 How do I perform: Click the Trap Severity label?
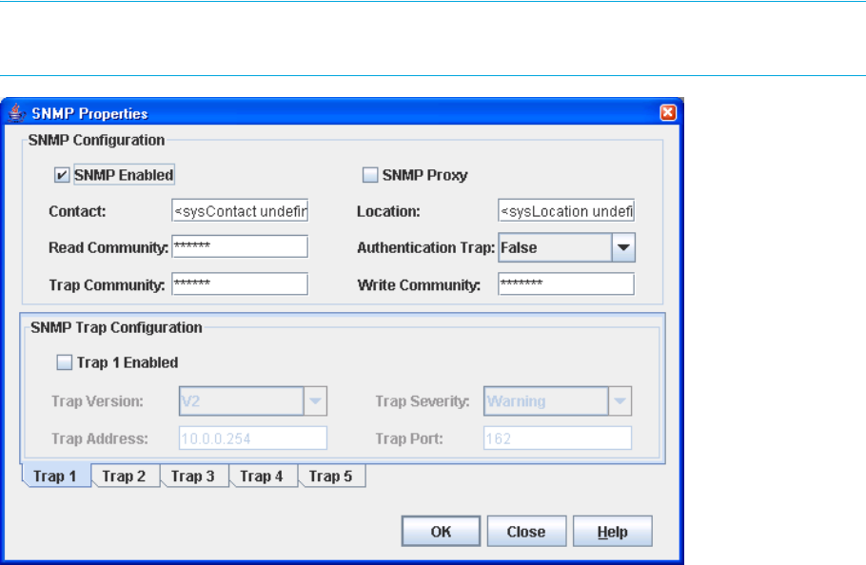[x=423, y=401]
